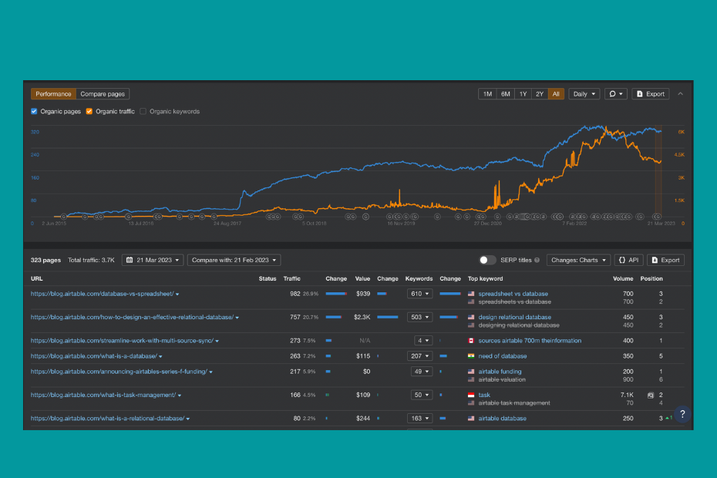
Task: Select the 1M time range
Action: 487,94
